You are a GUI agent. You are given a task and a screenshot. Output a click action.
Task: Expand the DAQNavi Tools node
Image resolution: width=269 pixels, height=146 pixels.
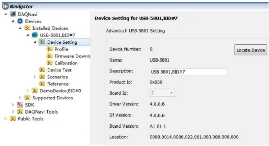13,112
